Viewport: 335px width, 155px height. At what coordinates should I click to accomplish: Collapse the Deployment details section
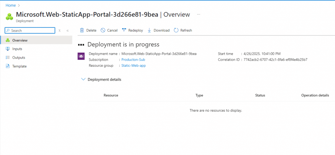click(x=83, y=79)
